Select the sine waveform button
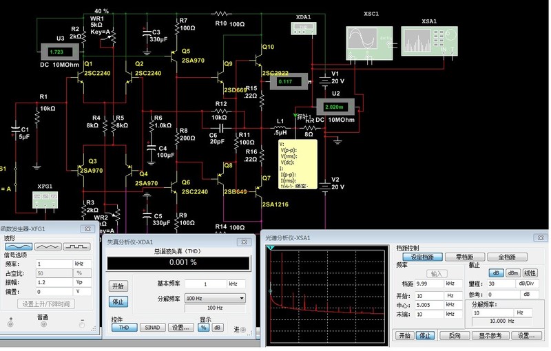The image size is (551, 351). coord(18,246)
